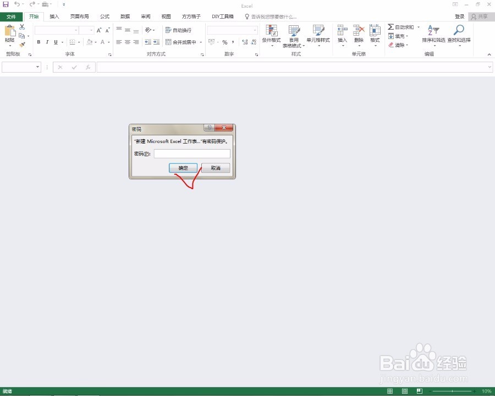Open Cell Styles (单元格样式)
495x396 pixels.
point(318,36)
